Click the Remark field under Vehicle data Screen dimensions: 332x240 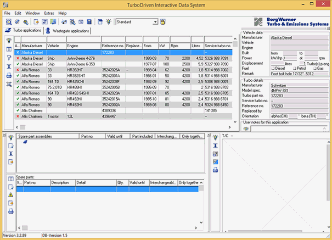pos(300,74)
